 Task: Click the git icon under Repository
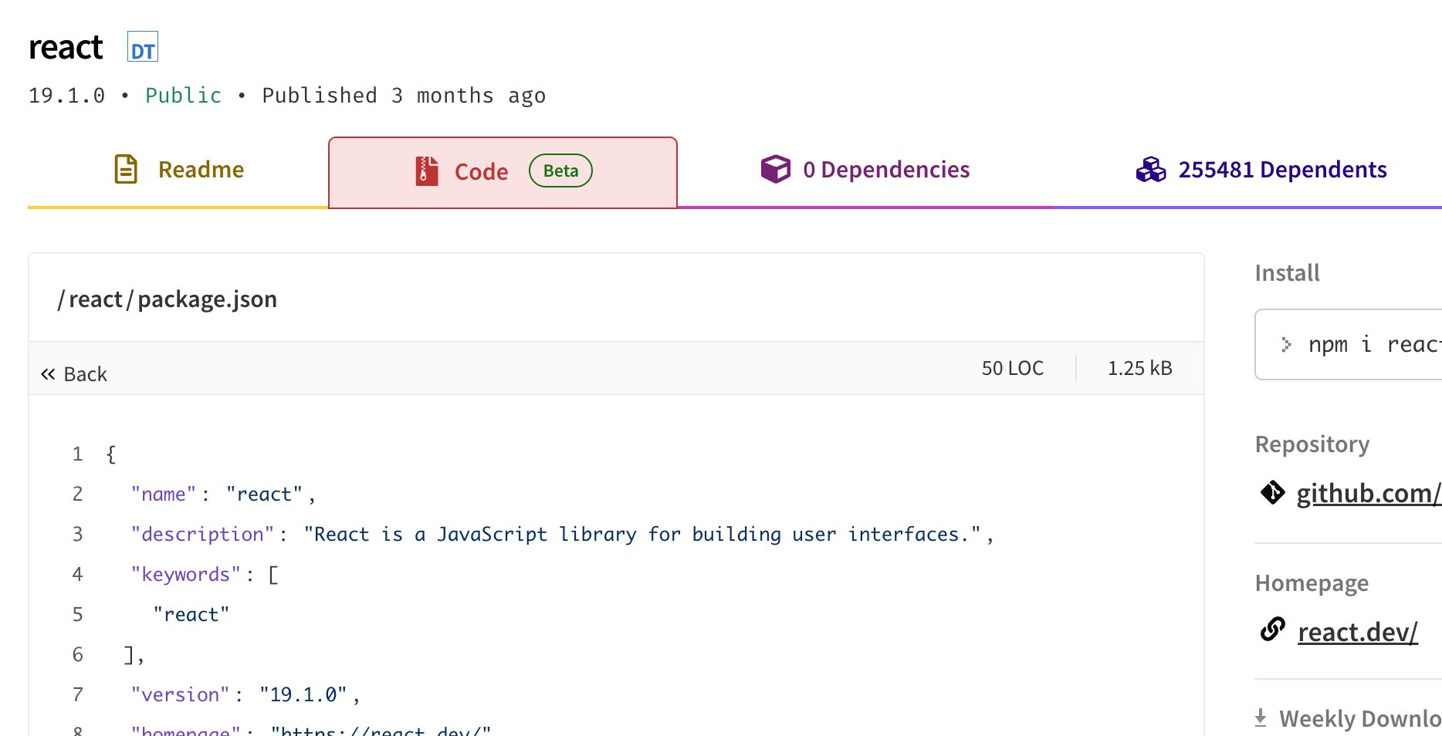pyautogui.click(x=1272, y=492)
